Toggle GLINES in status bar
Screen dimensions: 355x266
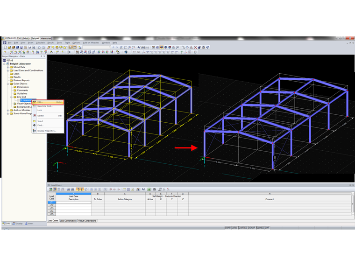pyautogui.click(x=260, y=228)
